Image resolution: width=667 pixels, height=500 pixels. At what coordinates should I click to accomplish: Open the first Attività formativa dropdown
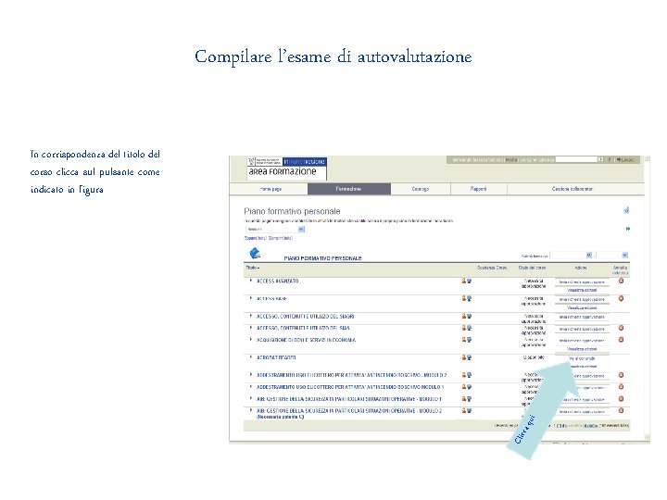(x=571, y=256)
